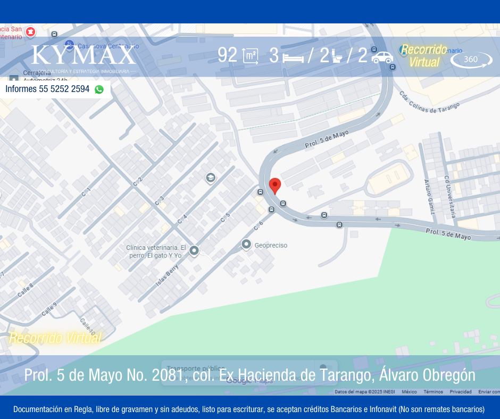
Task: Click the C. 5 street label
Action: click(225, 217)
